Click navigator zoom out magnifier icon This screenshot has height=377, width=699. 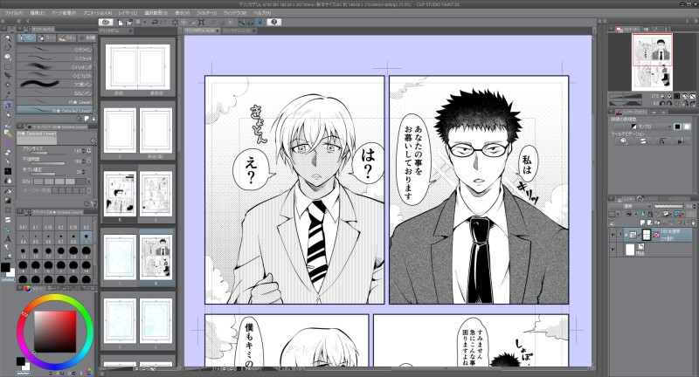coord(662,96)
